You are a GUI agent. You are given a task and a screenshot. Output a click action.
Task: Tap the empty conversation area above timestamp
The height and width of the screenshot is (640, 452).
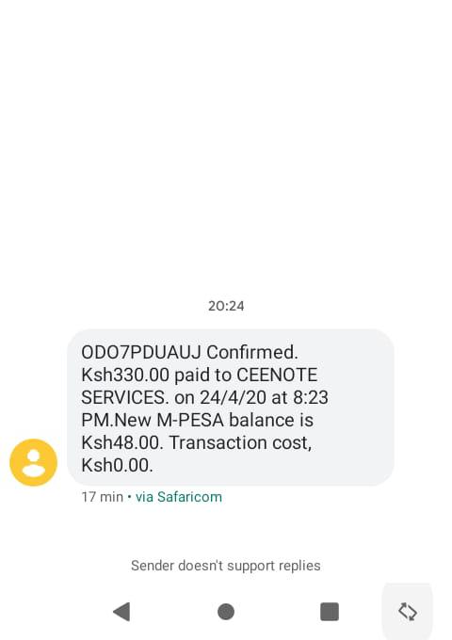click(x=226, y=147)
